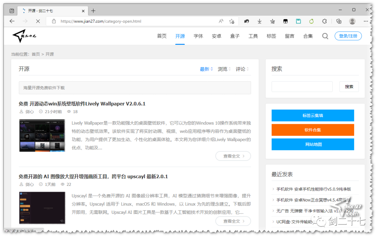This screenshot has width=378, height=238.
Task: Click 首页 in the breadcrumb
Action: point(36,54)
